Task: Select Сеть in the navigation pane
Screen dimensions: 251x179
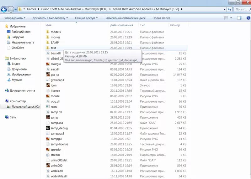Action: coord(13,117)
